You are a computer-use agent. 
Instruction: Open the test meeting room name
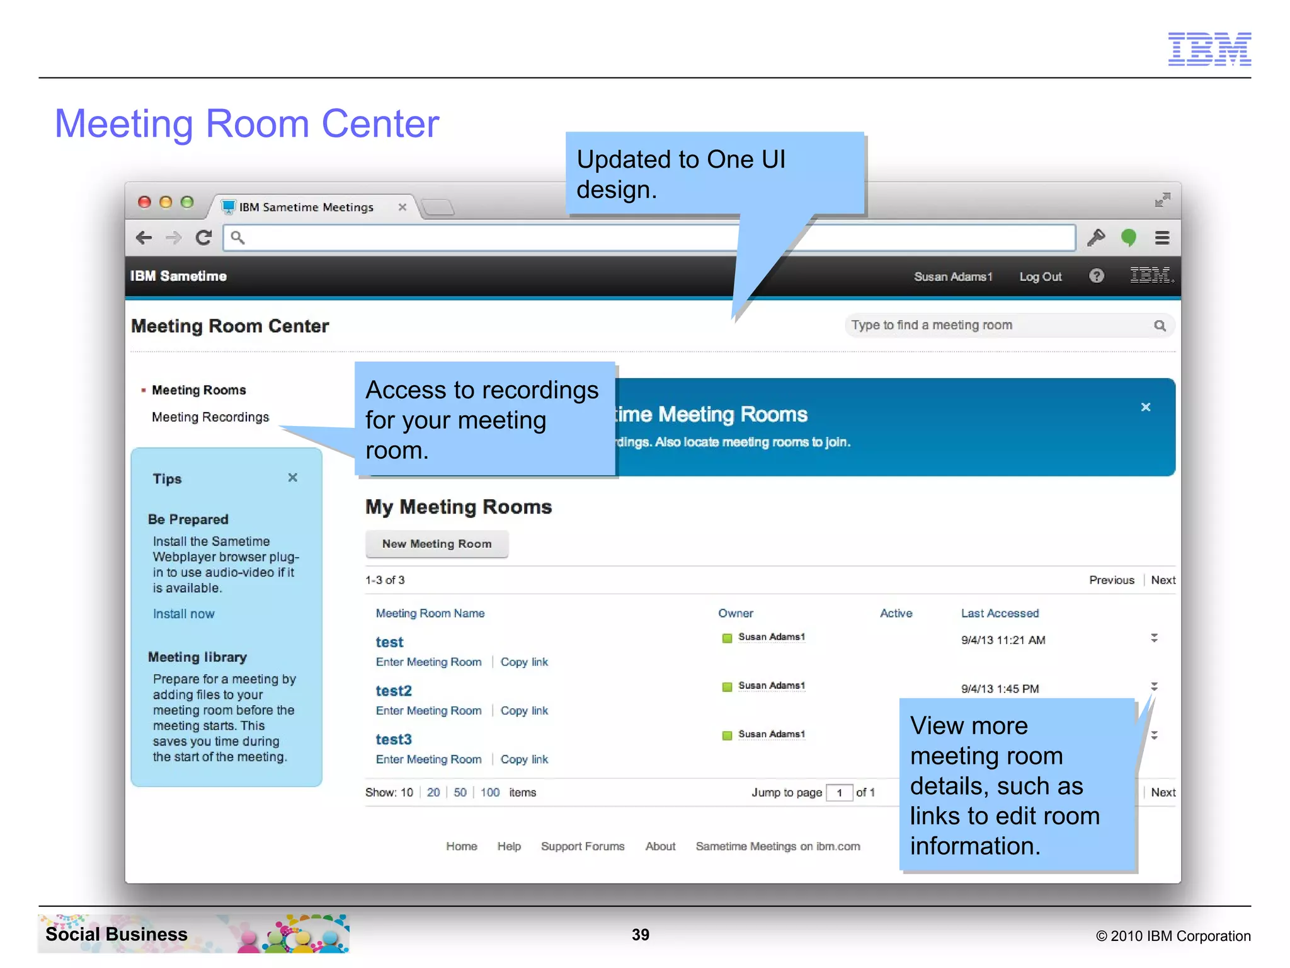click(389, 642)
